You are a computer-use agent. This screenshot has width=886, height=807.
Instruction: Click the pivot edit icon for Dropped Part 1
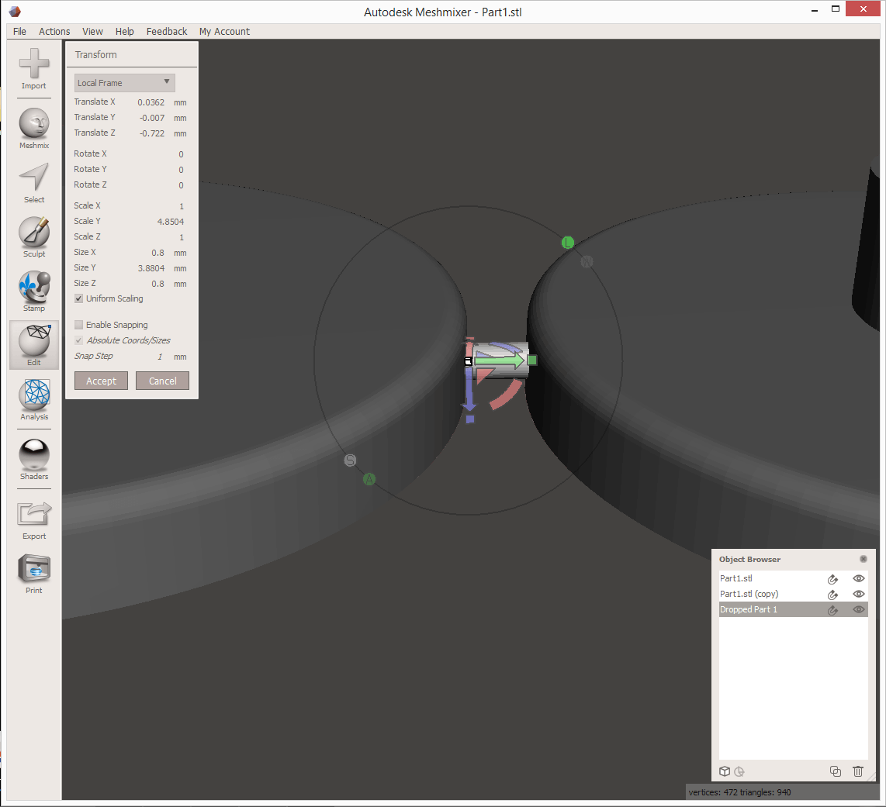(833, 610)
